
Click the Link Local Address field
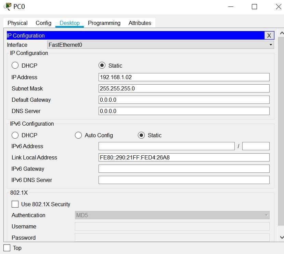pos(184,157)
